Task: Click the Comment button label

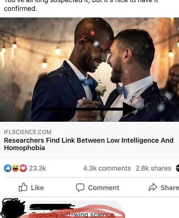Action: pyautogui.click(x=104, y=188)
